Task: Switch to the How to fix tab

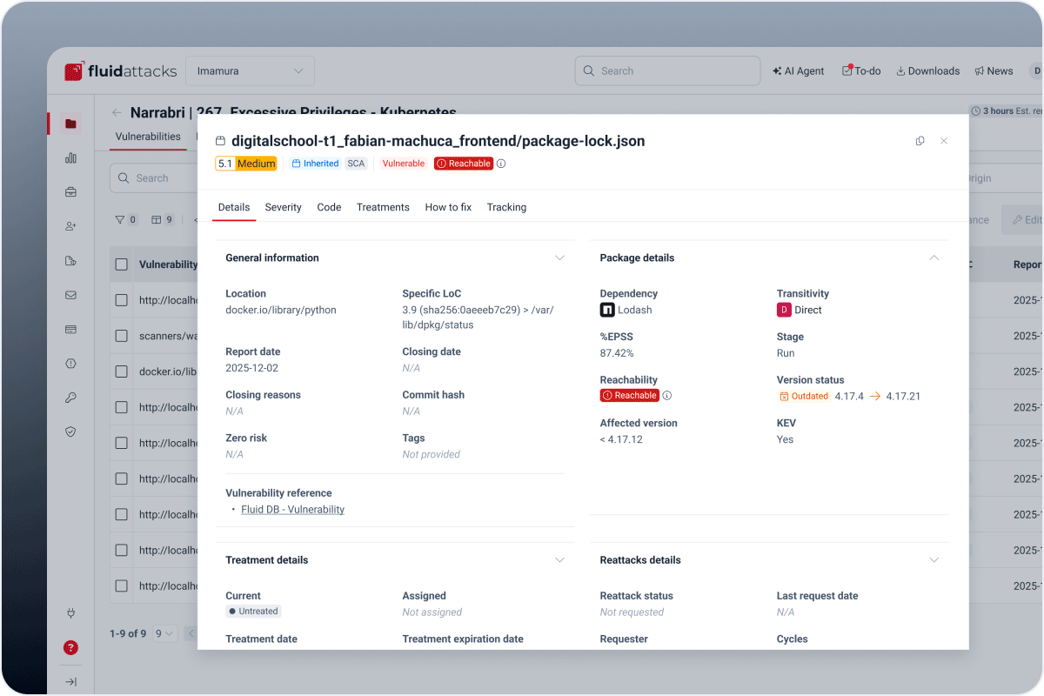Action: point(448,207)
